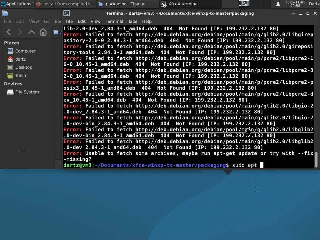Click the terminal launcher icon in the top panel

[244, 3]
